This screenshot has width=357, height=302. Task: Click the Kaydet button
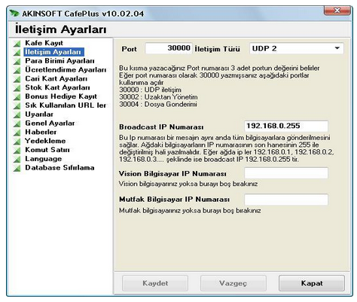pos(155,283)
